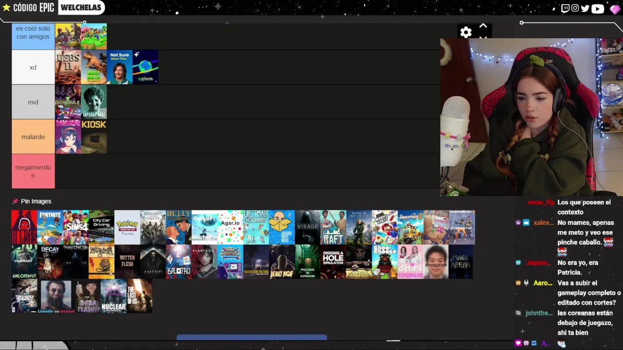Select the Amenti thumbnail

[153, 262]
